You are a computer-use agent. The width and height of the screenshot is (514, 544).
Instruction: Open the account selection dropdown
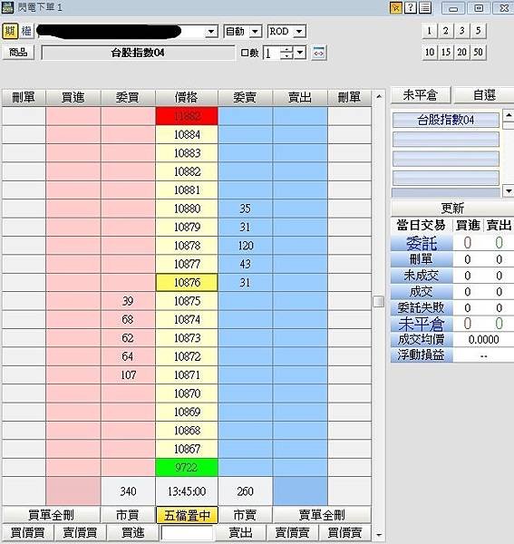(x=210, y=32)
